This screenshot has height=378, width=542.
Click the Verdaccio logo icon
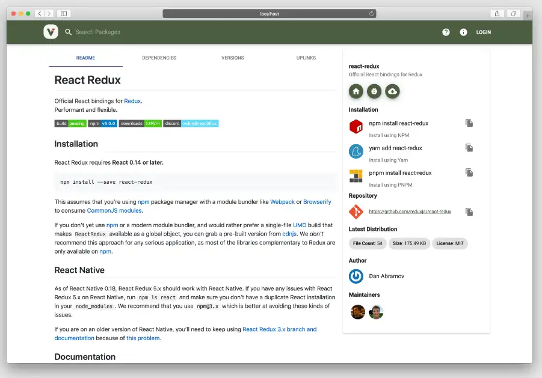pyautogui.click(x=51, y=32)
